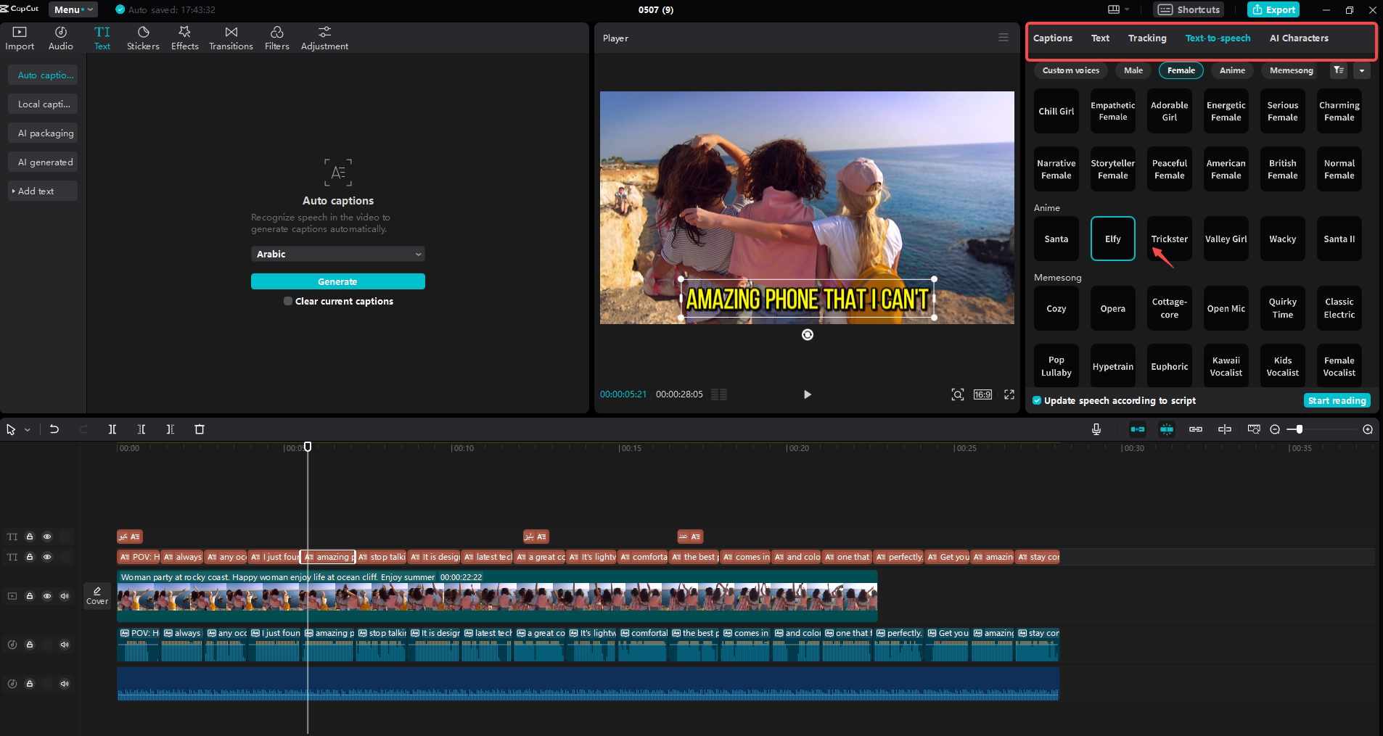Click the undo arrow in timeline toolbar
1383x736 pixels.
point(54,429)
